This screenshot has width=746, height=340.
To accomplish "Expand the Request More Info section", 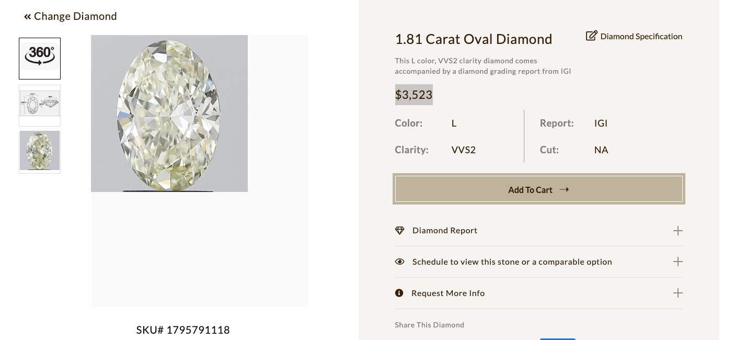I will coord(678,293).
